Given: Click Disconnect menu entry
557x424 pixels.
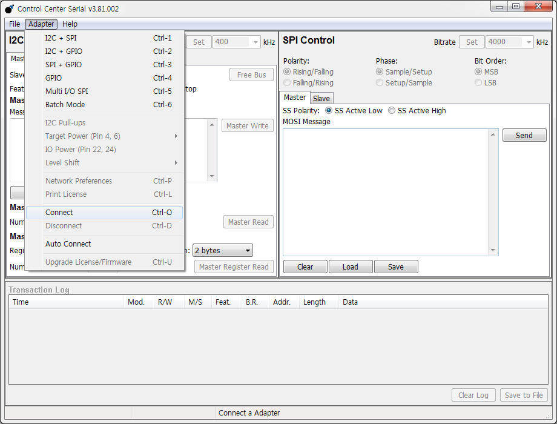Looking at the screenshot, I should 104,226.
